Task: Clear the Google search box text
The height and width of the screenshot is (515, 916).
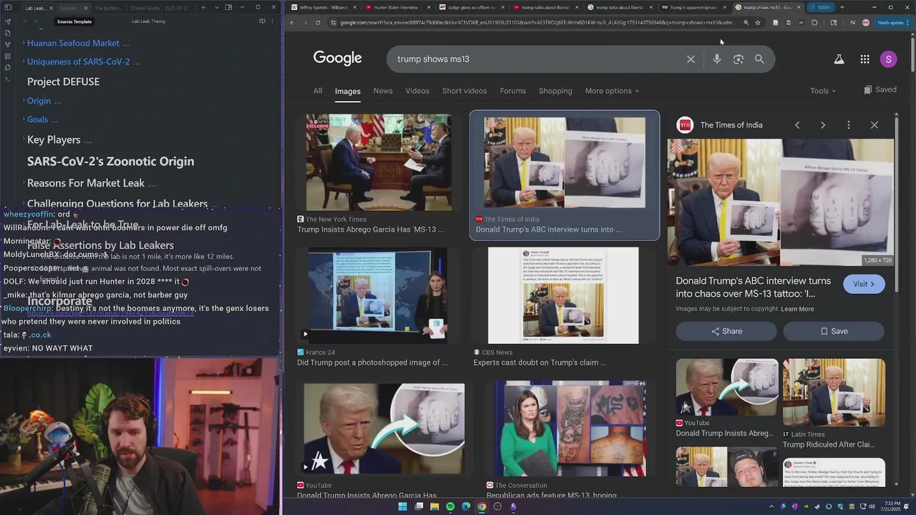Action: click(x=691, y=59)
